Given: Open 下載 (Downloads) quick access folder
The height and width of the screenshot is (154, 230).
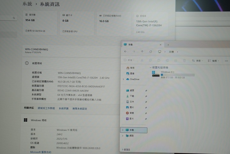Looking at the screenshot, I should [130, 96].
